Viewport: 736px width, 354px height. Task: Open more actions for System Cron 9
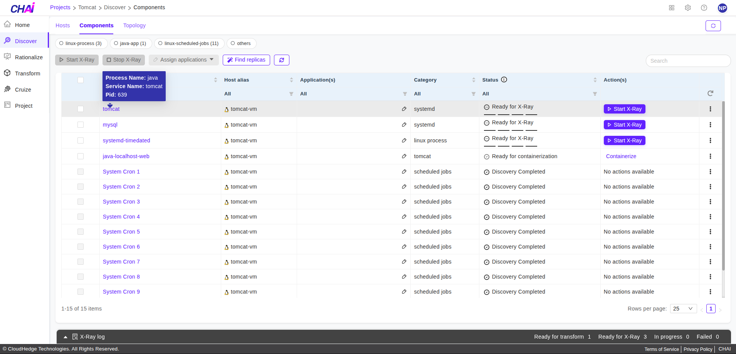710,292
